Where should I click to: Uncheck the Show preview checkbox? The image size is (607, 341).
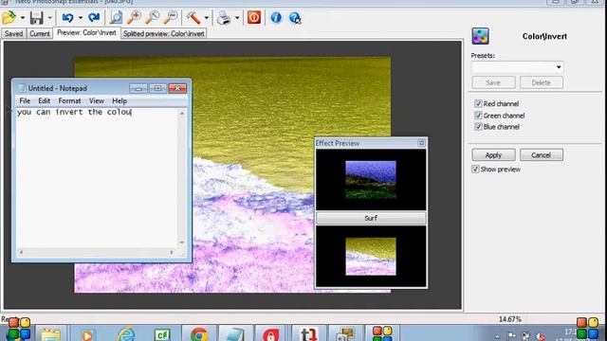pyautogui.click(x=475, y=169)
